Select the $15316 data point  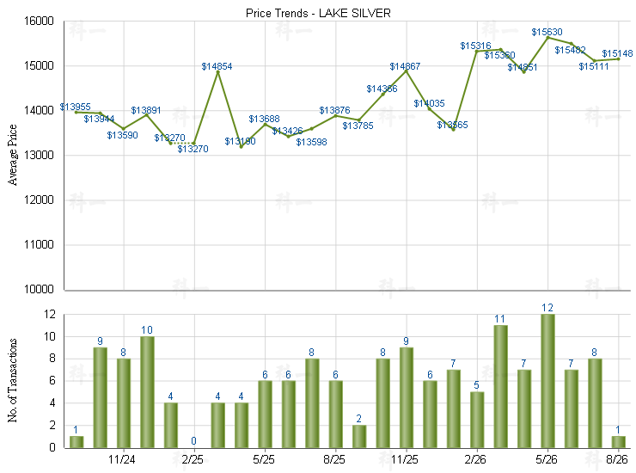[477, 51]
